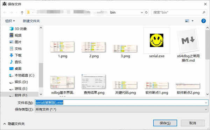Click the 取消 button

tap(192, 123)
